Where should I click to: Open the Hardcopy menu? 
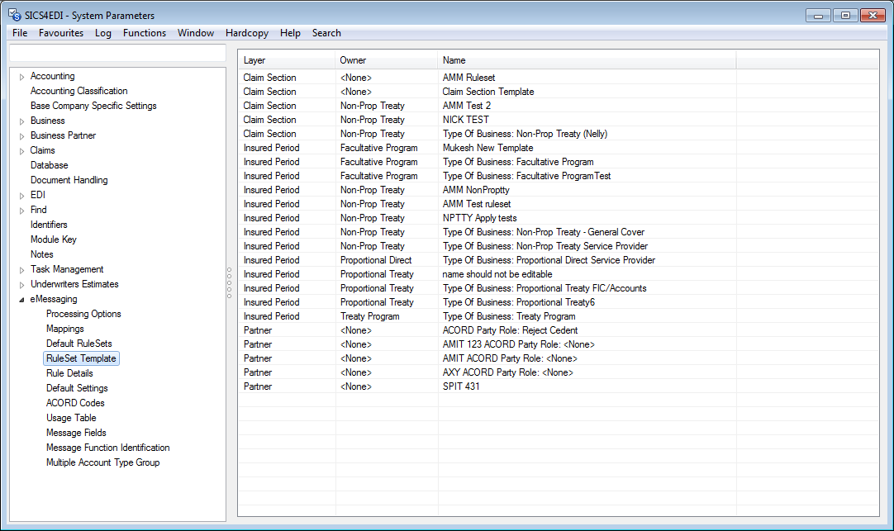pyautogui.click(x=246, y=33)
